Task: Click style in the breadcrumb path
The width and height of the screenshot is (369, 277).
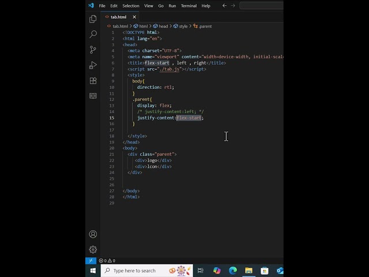Action: tap(183, 26)
